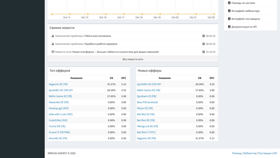Screen dimensions: 280x158
Task: Open Помощь по системе link
Action: click(243, 3)
